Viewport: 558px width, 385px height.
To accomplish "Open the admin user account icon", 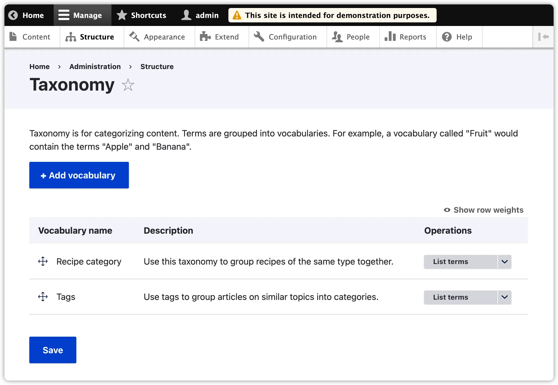I will (x=187, y=15).
